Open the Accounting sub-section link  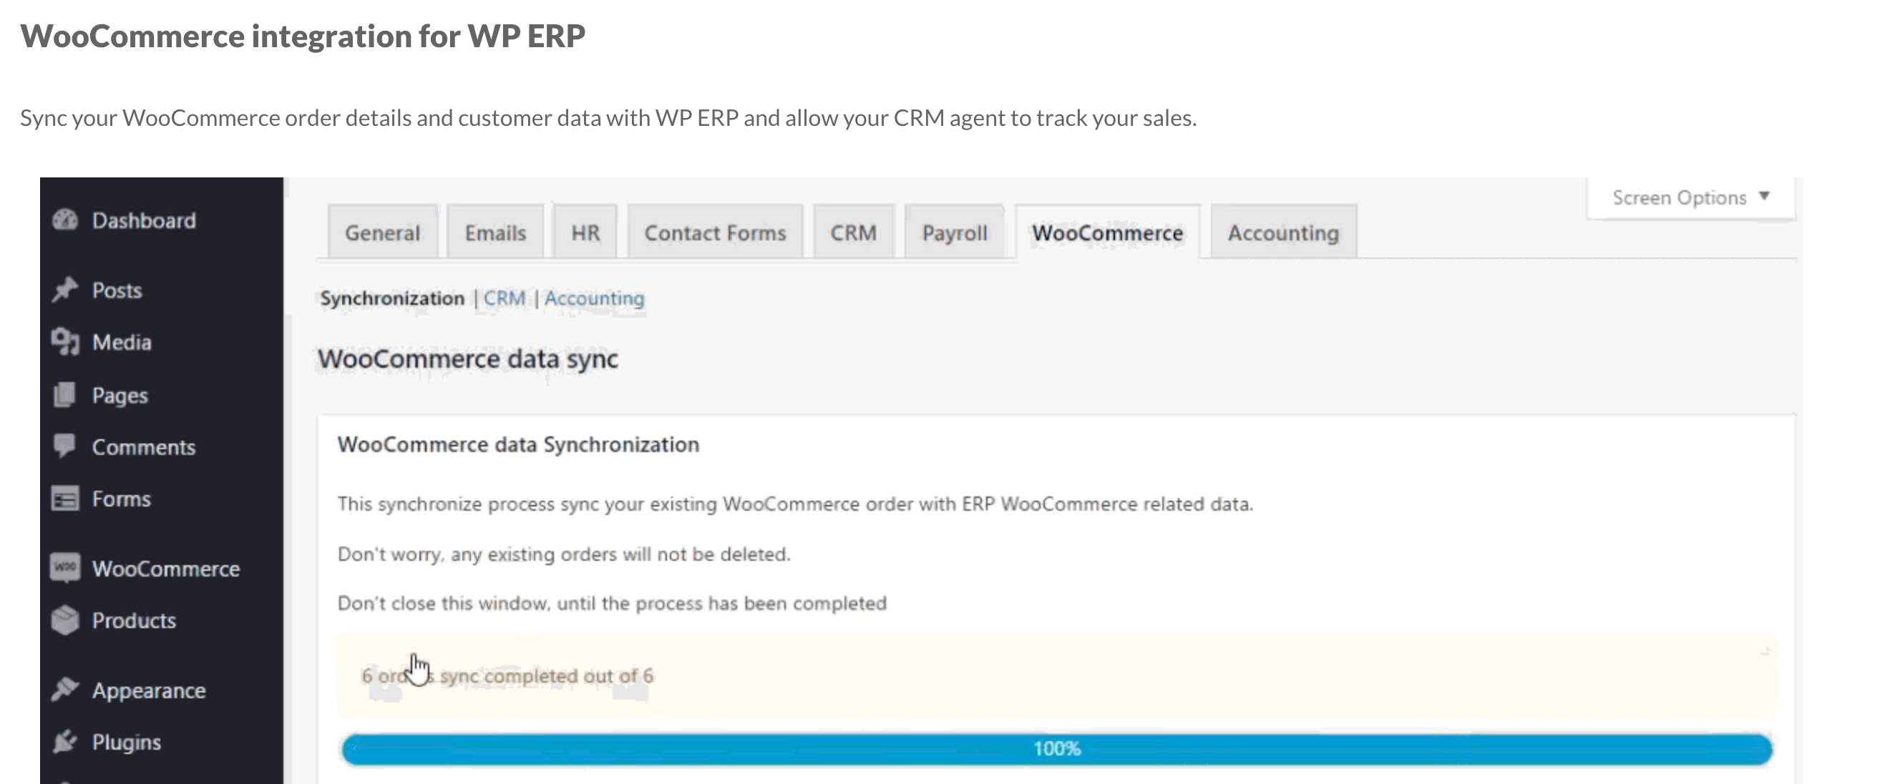[x=594, y=298]
